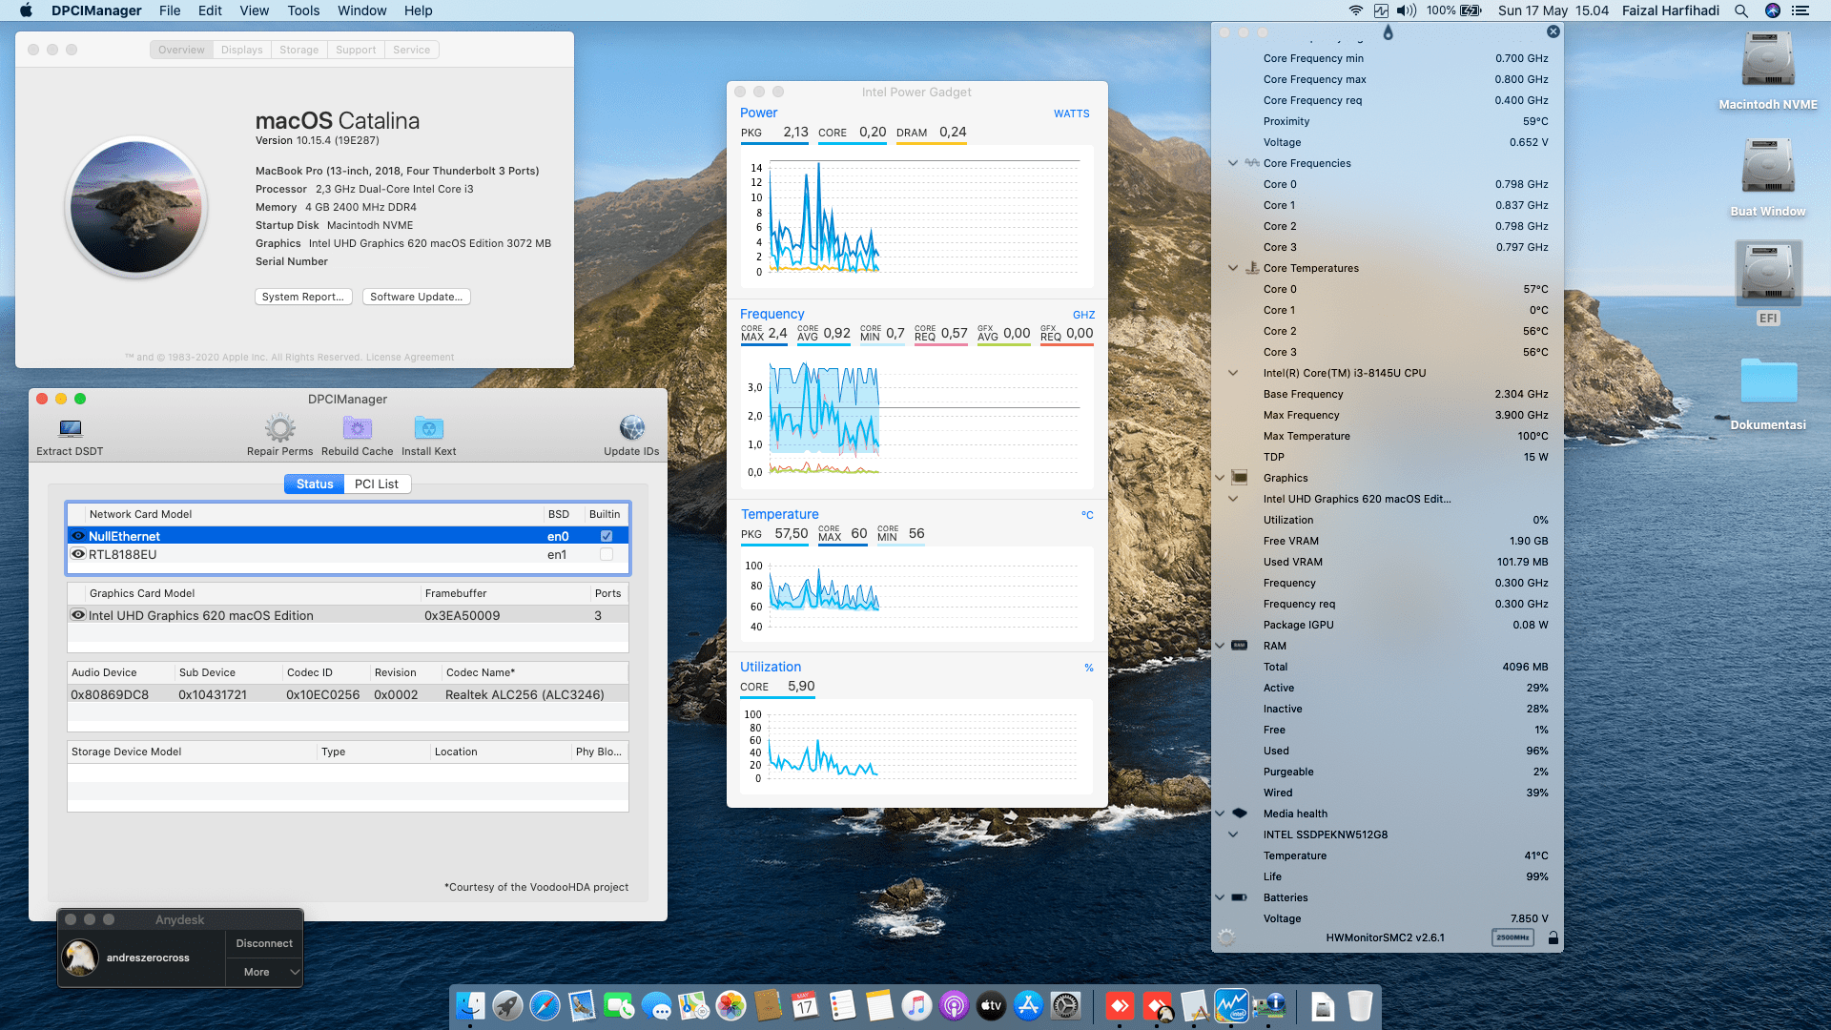Select the Status tab in DPCIManager

click(x=315, y=484)
